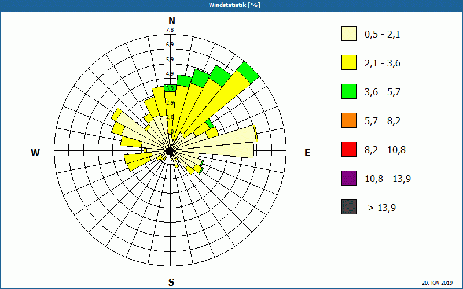Click the legend label '0,5 - 2,1'

point(383,35)
